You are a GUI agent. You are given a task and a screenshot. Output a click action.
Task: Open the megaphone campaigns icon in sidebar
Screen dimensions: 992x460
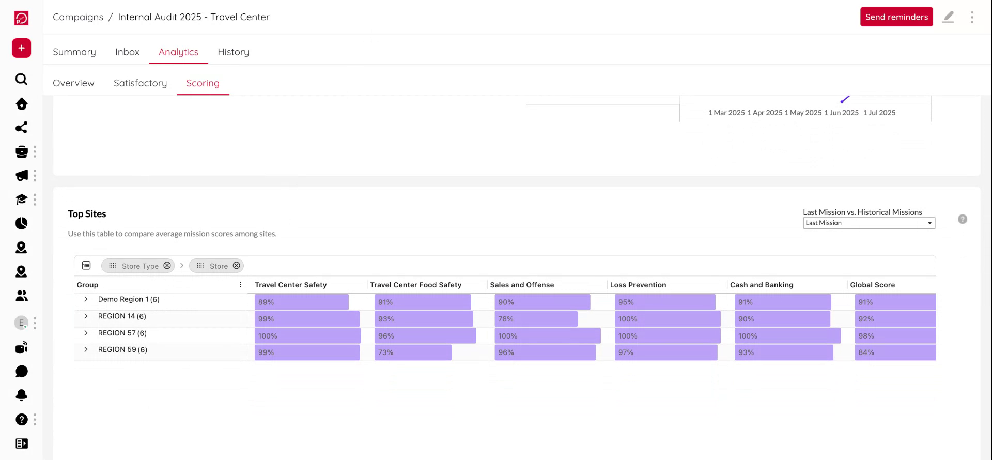pyautogui.click(x=21, y=176)
